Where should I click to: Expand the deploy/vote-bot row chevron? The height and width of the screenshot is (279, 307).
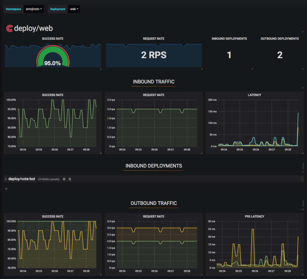click(x=6, y=179)
